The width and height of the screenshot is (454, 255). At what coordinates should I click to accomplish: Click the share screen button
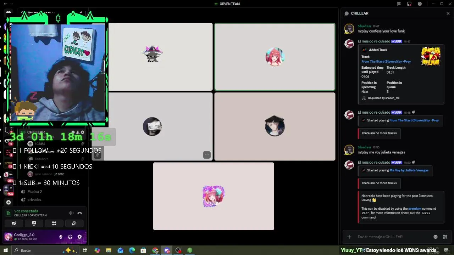(34, 223)
